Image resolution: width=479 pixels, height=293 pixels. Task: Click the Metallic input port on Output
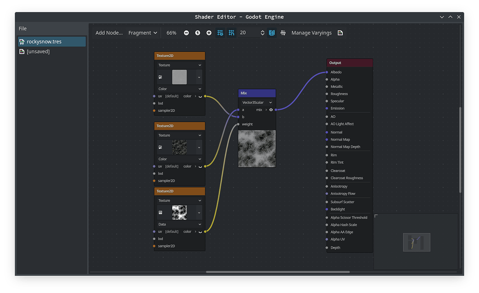point(327,87)
